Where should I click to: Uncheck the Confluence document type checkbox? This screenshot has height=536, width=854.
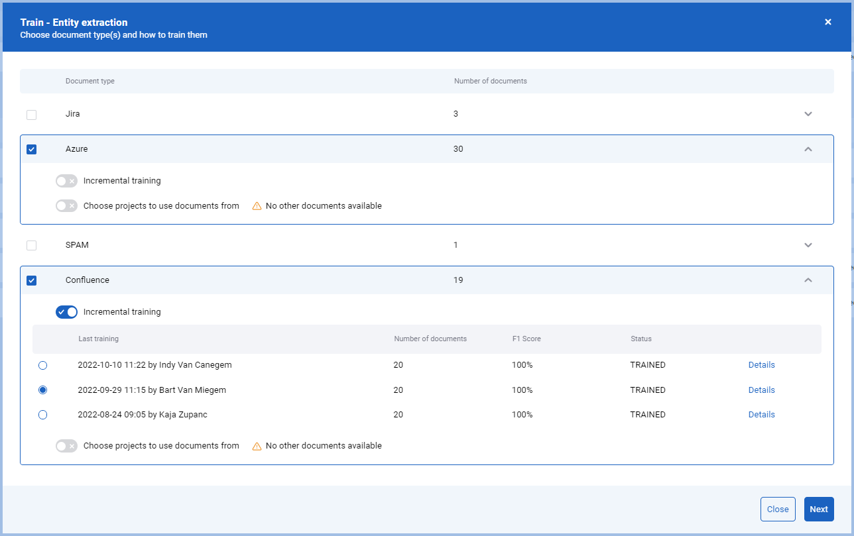coord(31,280)
